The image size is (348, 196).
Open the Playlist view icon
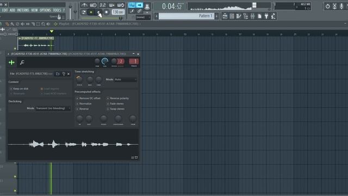[225, 16]
